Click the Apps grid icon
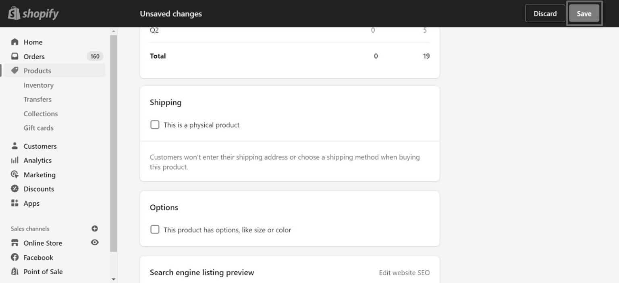This screenshot has height=283, width=619. pos(15,203)
